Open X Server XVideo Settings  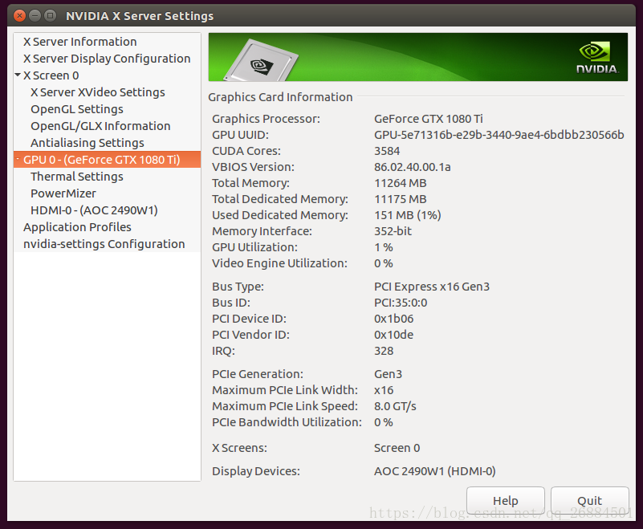[98, 92]
